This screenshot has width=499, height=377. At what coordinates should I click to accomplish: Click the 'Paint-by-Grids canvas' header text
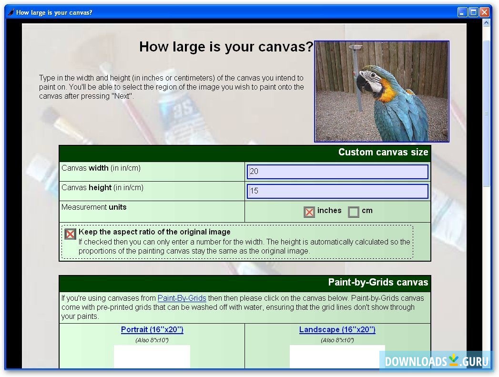(378, 282)
